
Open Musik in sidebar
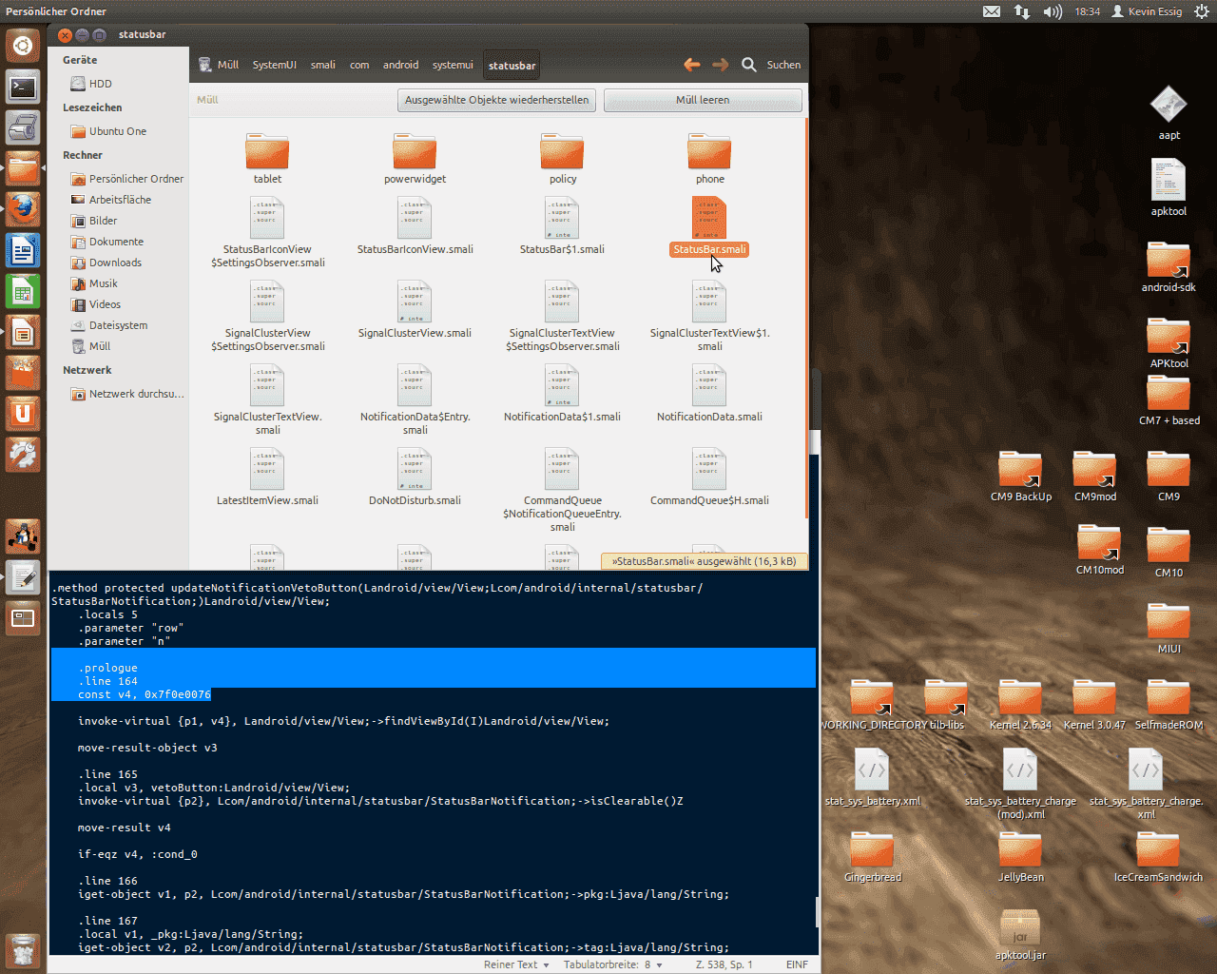(x=94, y=283)
